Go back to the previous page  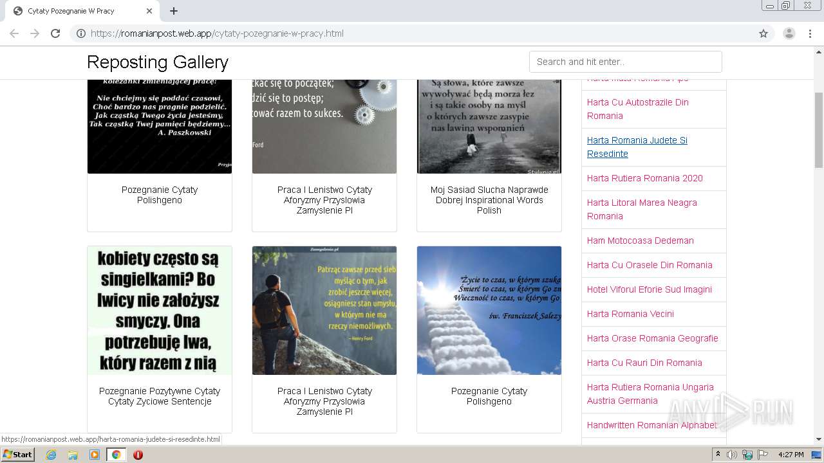(14, 33)
